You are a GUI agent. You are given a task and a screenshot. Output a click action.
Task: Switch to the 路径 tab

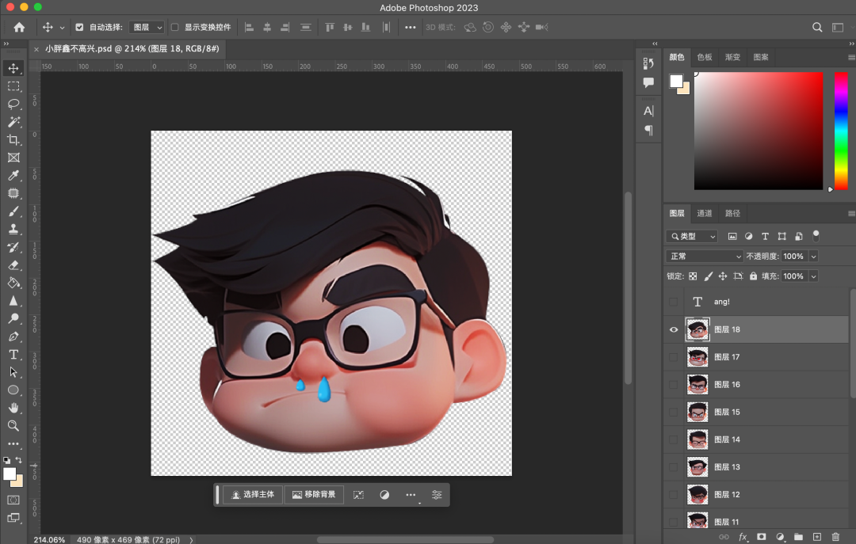click(732, 213)
